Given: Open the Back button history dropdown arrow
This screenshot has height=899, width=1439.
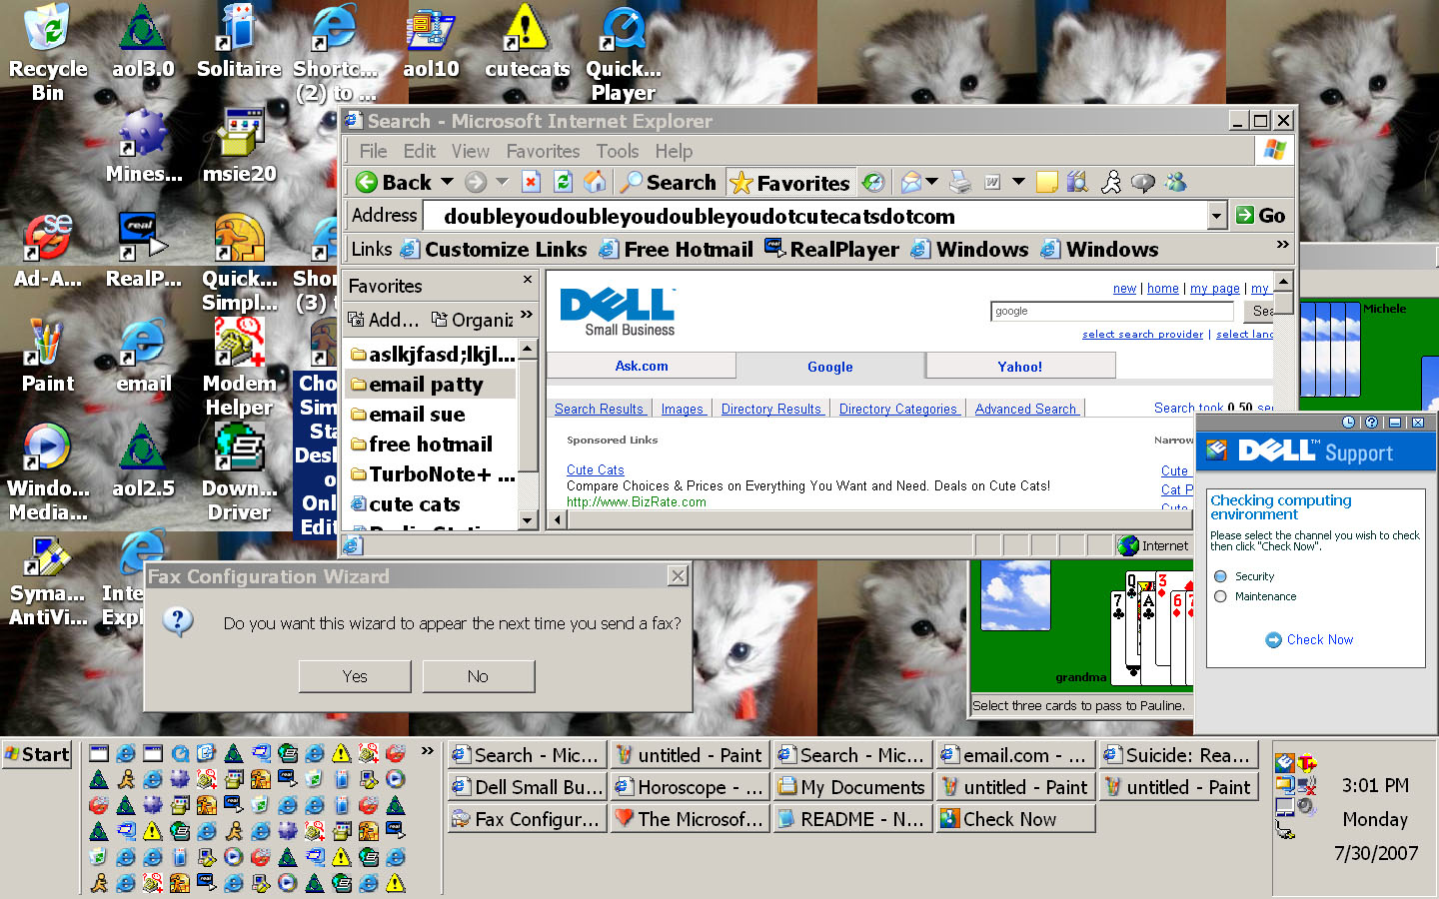Looking at the screenshot, I should (447, 182).
